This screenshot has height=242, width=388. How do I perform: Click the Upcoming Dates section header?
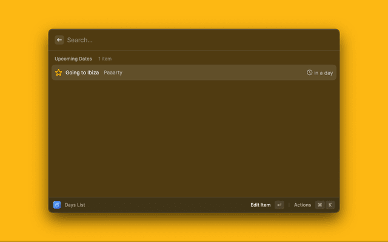[73, 59]
